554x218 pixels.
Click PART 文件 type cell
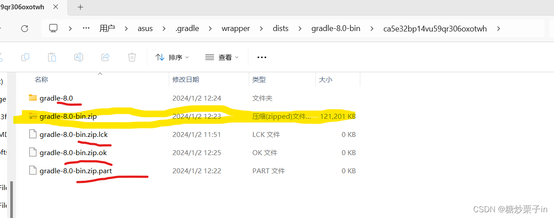268,171
